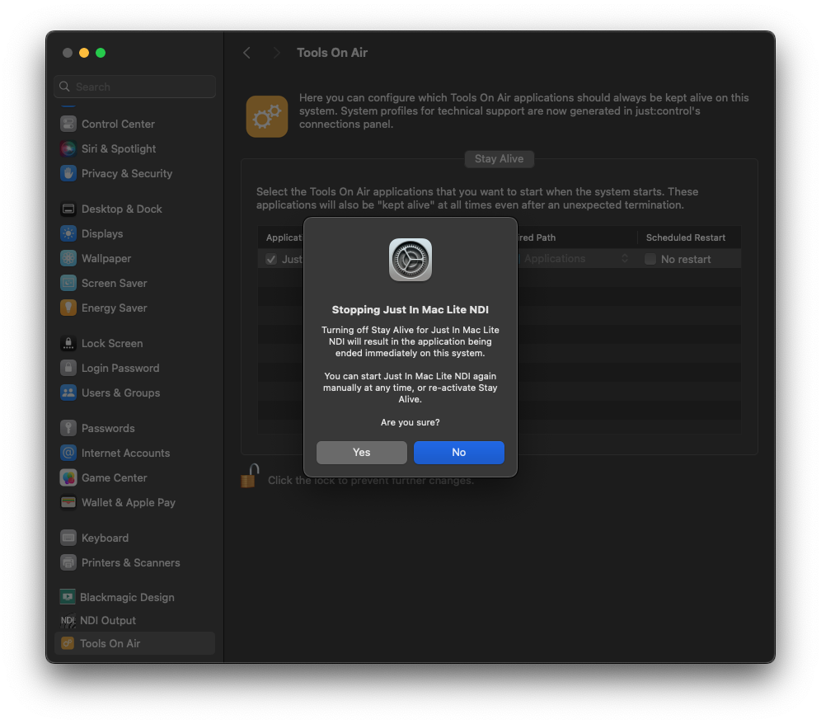
Task: Go forward with right chevron
Action: coord(276,53)
